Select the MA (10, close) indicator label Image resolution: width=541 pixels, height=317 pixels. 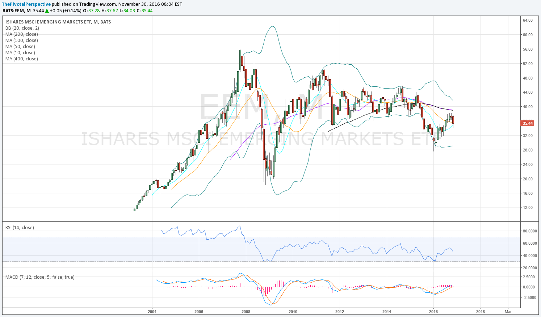click(x=20, y=53)
